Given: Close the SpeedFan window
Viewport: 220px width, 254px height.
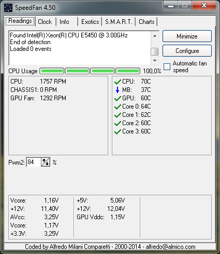Looking at the screenshot, I should point(204,5).
